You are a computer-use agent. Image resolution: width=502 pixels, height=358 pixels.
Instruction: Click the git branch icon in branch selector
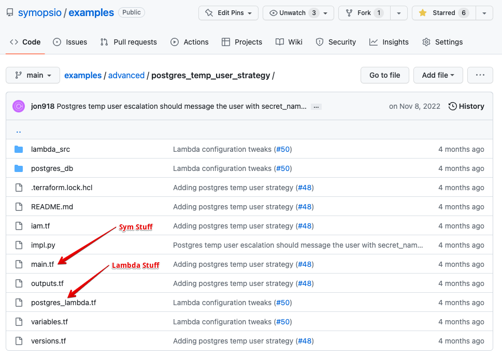pos(19,75)
